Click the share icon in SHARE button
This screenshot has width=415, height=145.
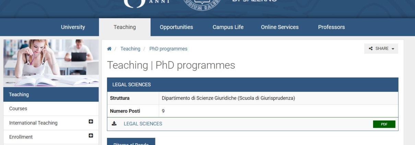(371, 49)
